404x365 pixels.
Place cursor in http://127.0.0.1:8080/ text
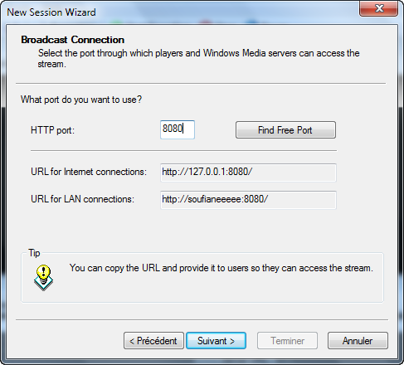(207, 172)
